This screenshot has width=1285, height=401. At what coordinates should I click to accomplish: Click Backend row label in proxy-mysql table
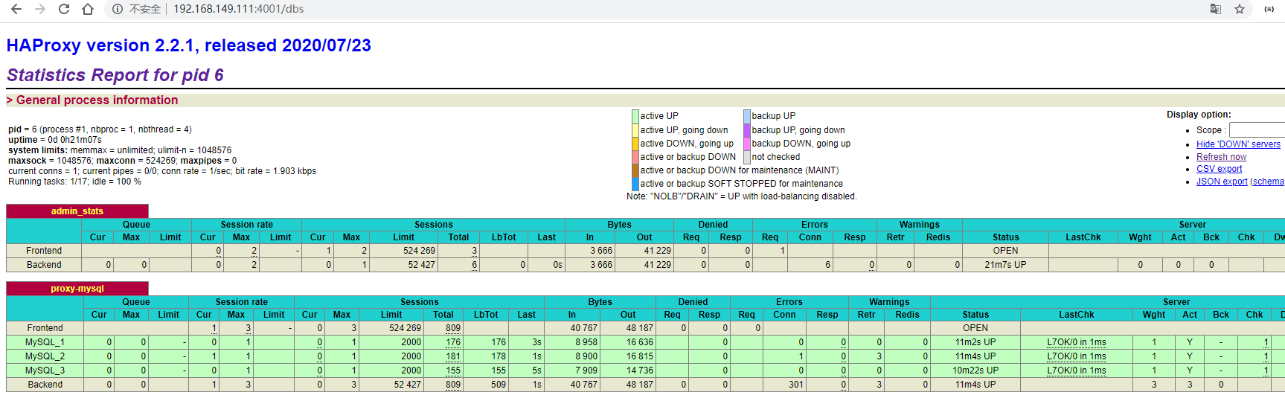point(45,385)
